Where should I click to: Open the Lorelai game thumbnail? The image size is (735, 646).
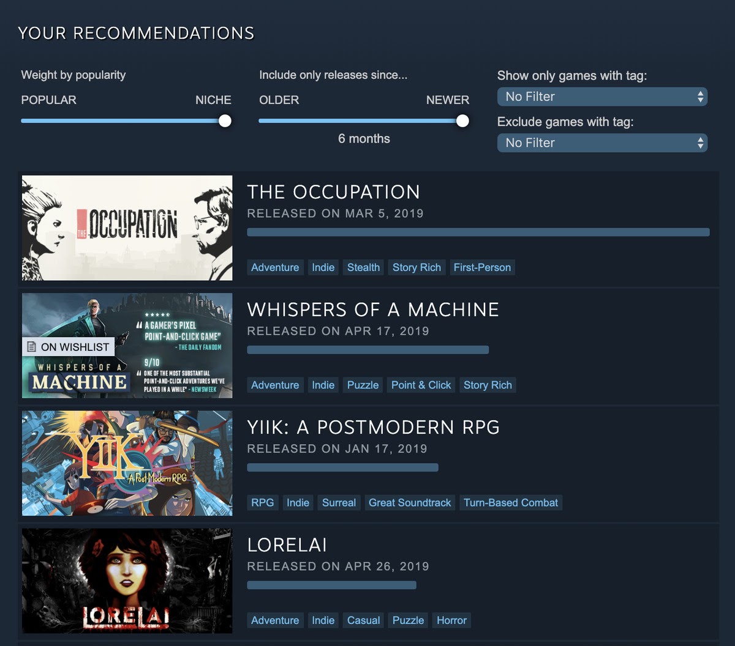coord(127,581)
